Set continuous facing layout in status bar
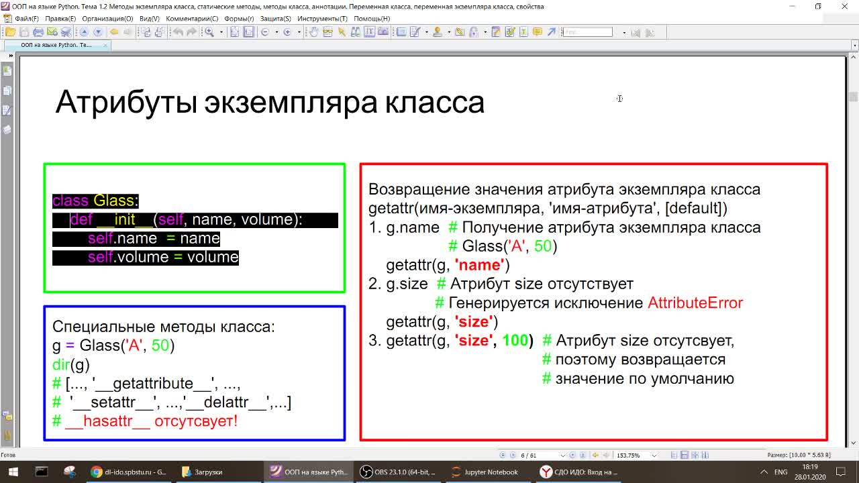Viewport: 859px width, 483px height. [705, 455]
